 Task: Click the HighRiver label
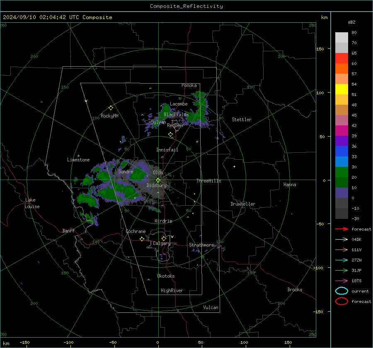click(172, 290)
